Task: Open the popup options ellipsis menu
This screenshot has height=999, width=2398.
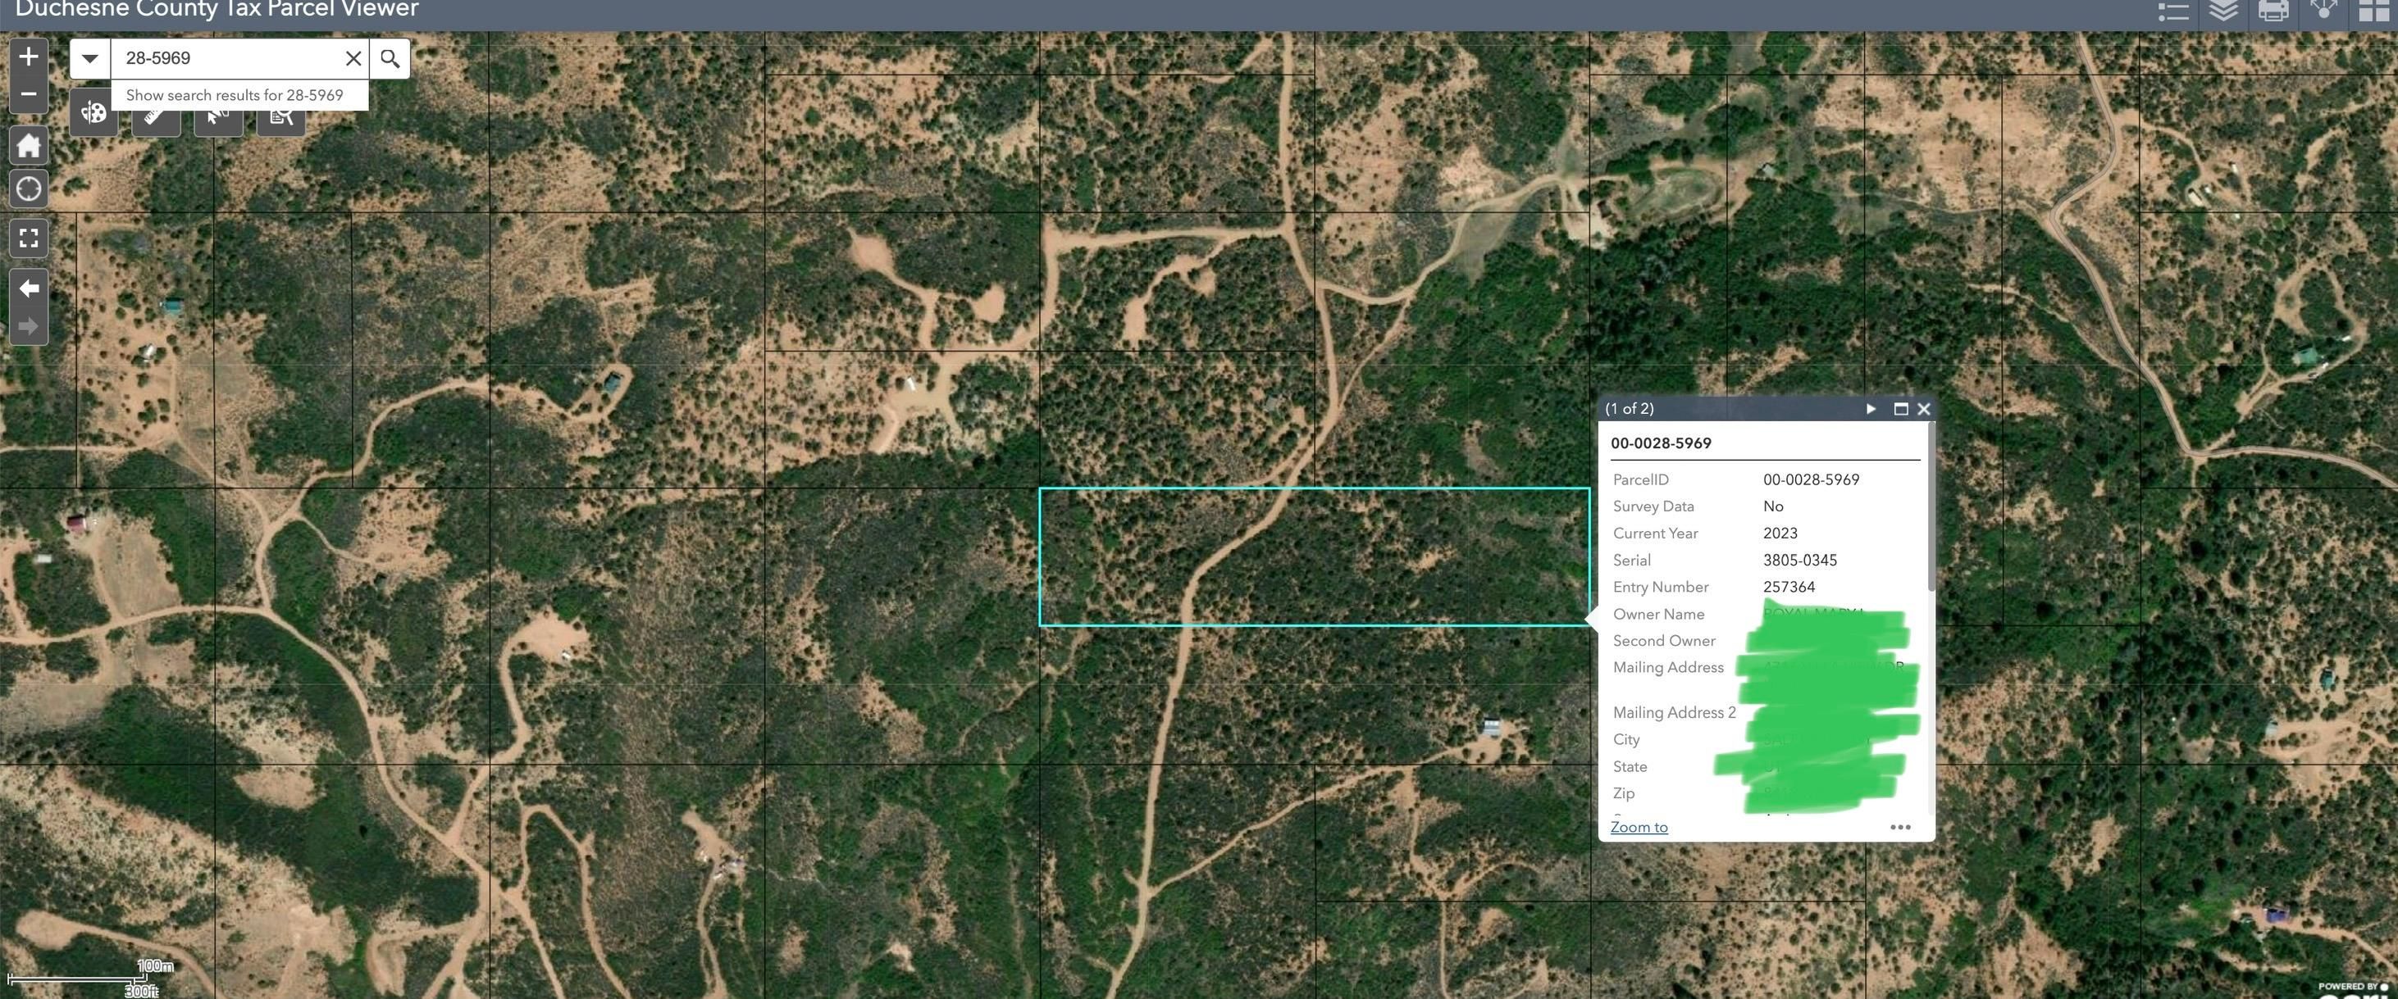Action: [1900, 826]
